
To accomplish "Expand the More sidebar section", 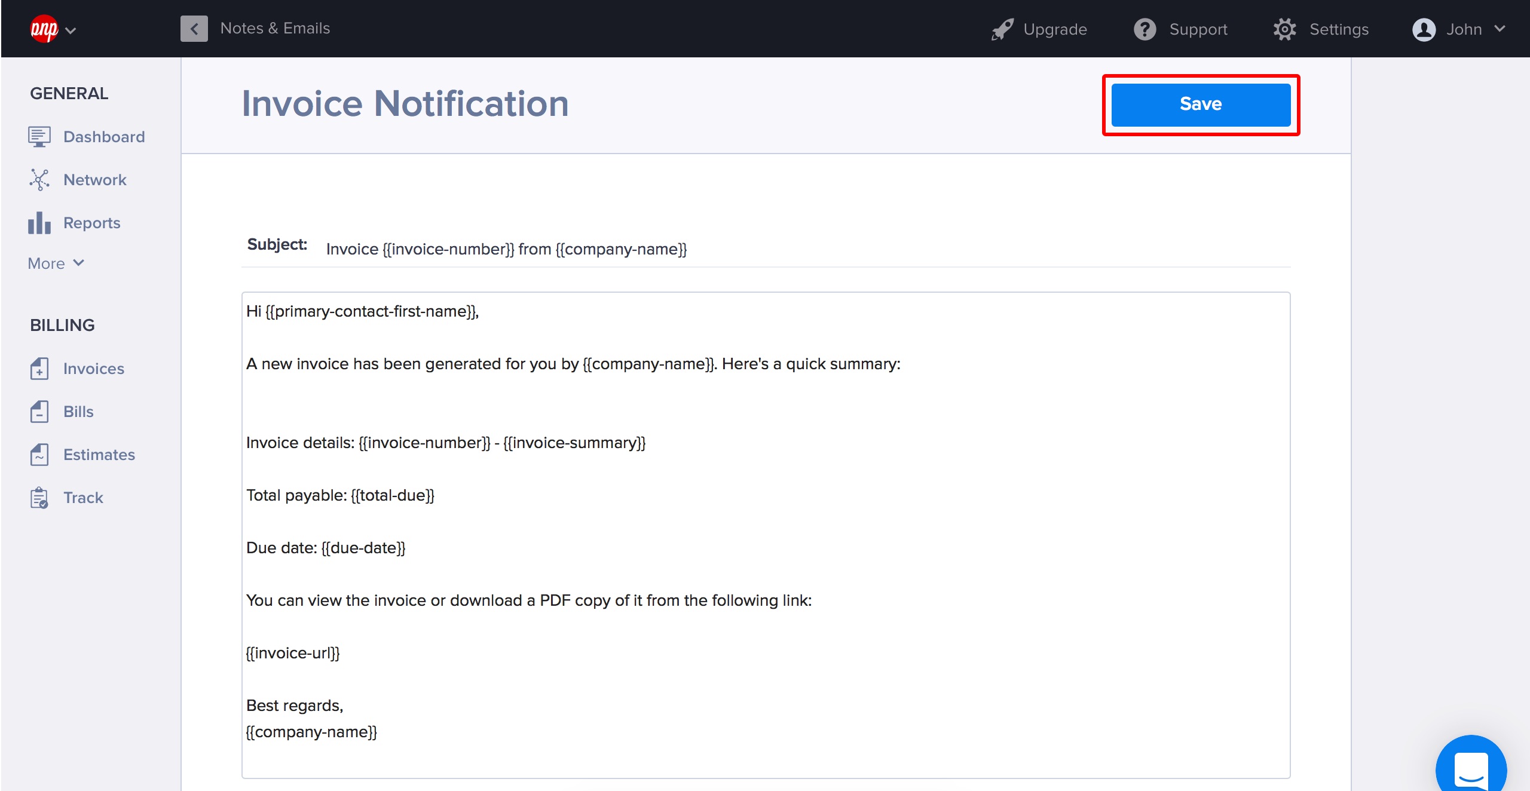I will 56,263.
